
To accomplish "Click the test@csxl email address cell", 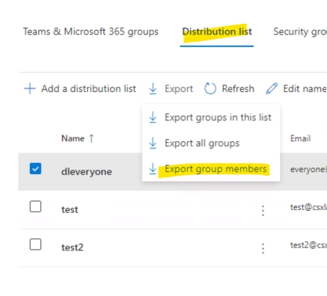I will (308, 207).
